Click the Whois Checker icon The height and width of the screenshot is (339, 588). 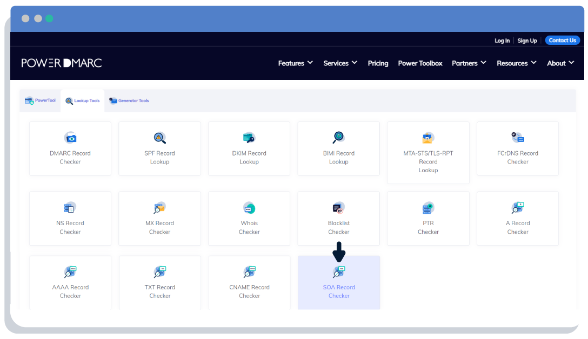[x=249, y=207]
